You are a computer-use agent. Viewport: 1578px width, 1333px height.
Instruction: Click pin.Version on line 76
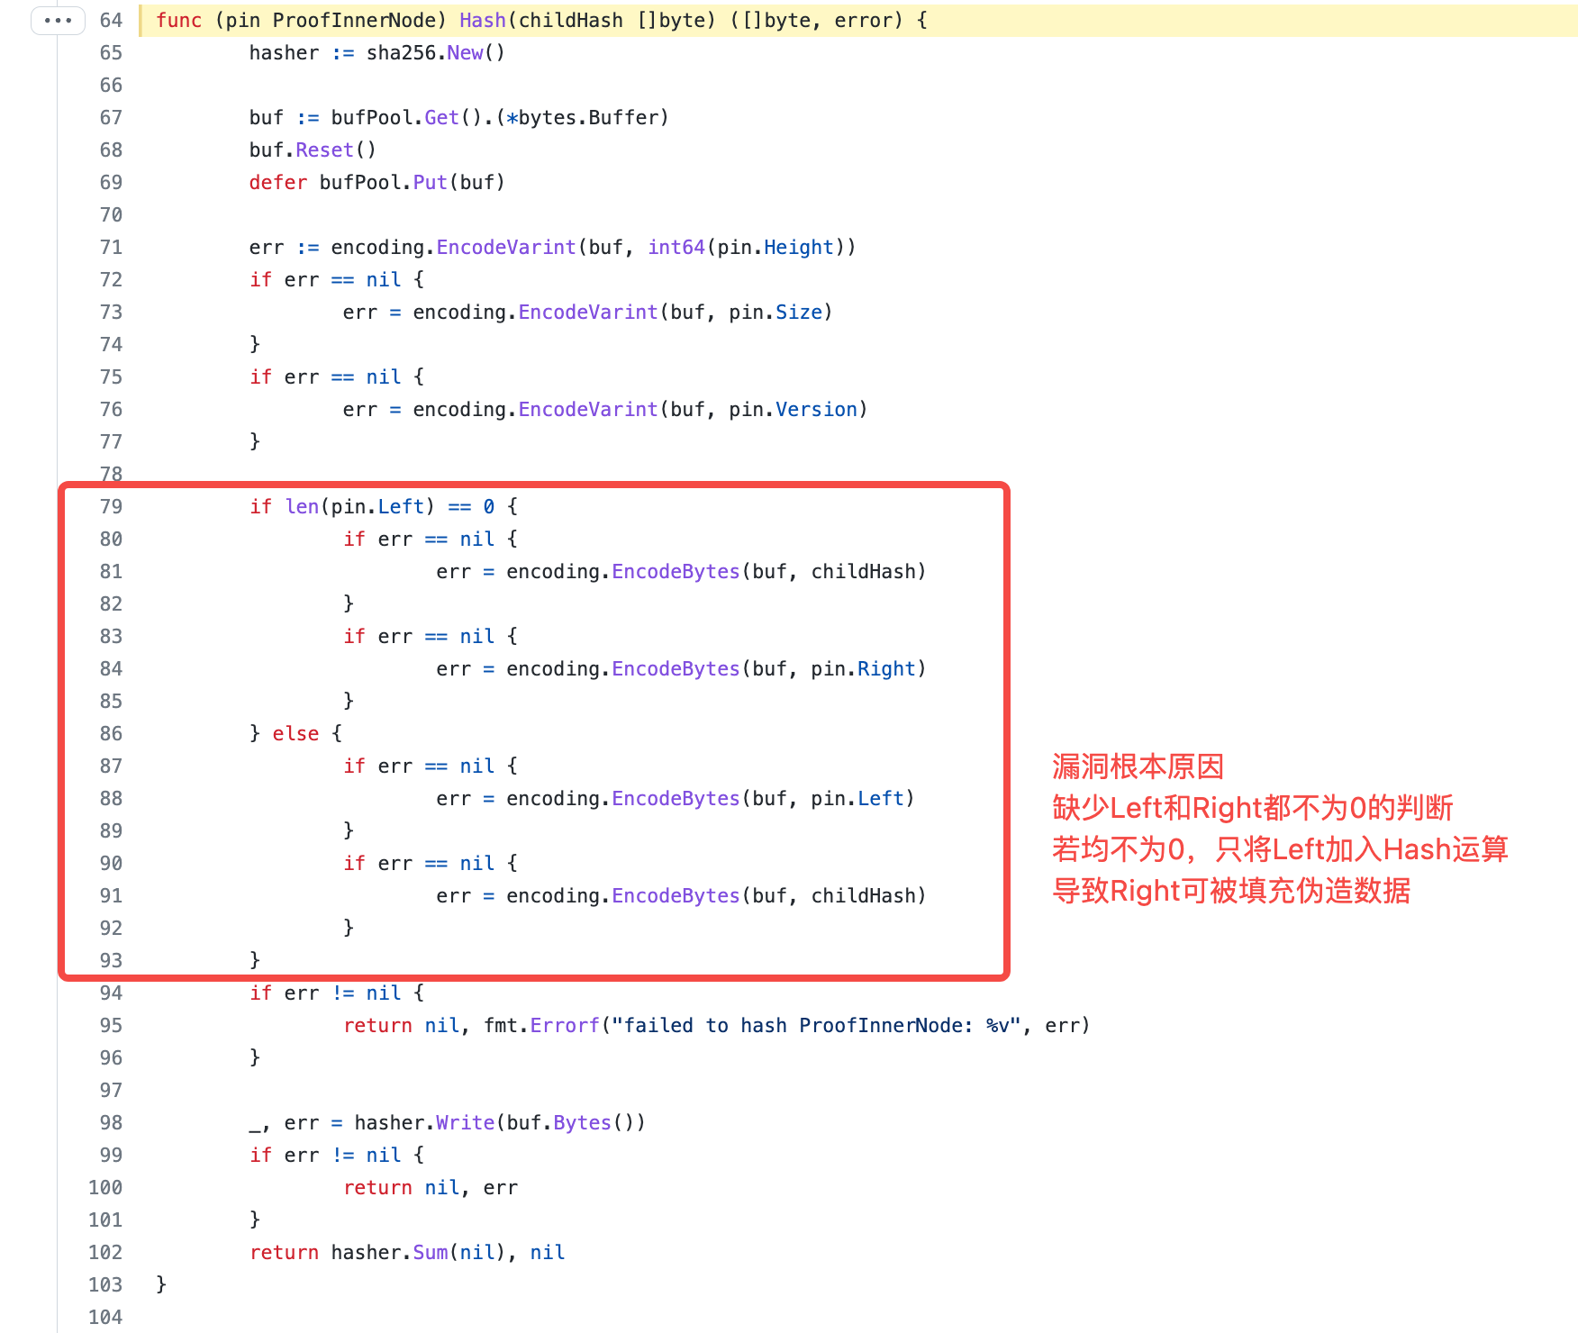point(793,409)
